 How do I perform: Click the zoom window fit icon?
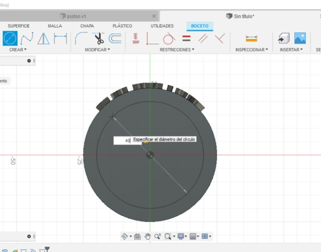tap(168, 236)
